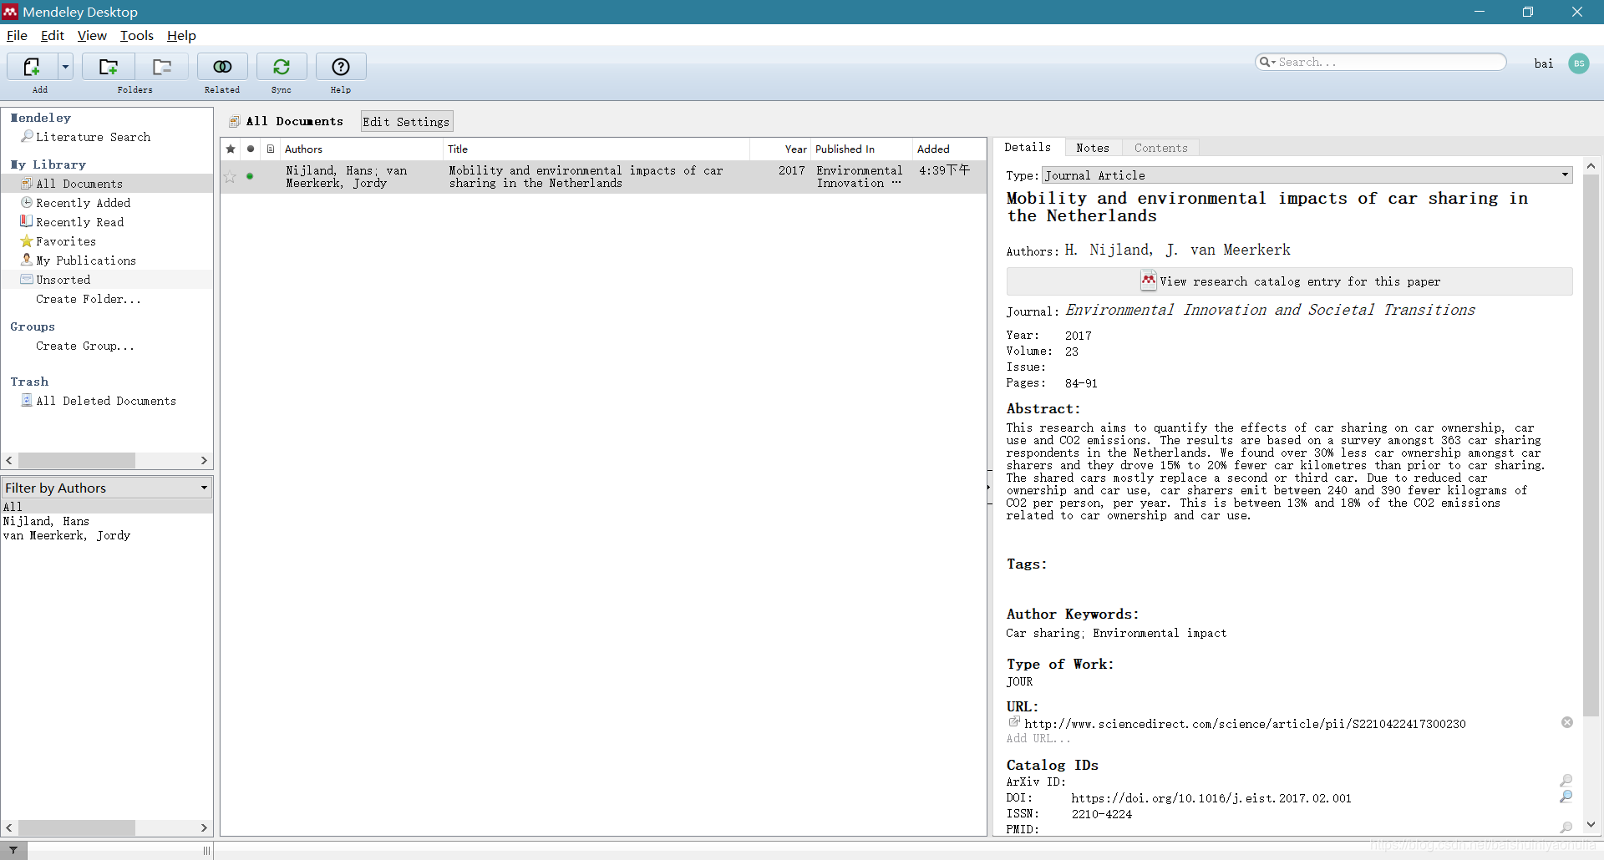Click details panel scroll up arrow

click(1591, 166)
